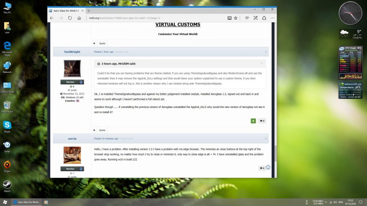The image size is (367, 206).
Task: Click the Make a Web Note icon
Action: [x=255, y=18]
